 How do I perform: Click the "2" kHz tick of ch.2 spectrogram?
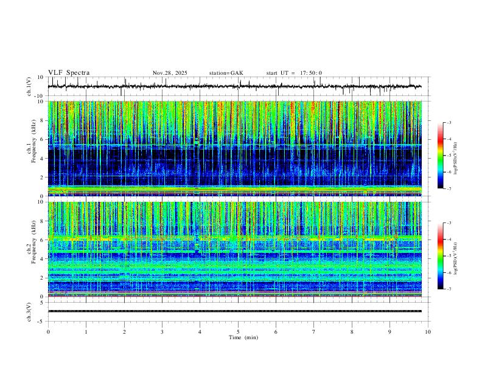42,278
